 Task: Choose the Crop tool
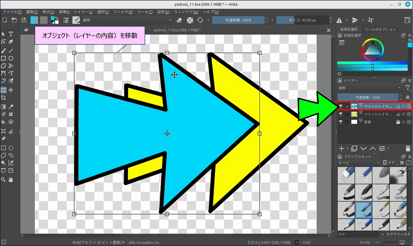(3, 98)
